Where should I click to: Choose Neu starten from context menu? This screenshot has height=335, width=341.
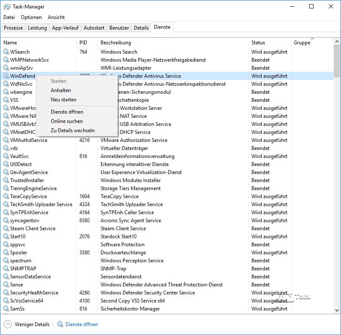tap(63, 100)
